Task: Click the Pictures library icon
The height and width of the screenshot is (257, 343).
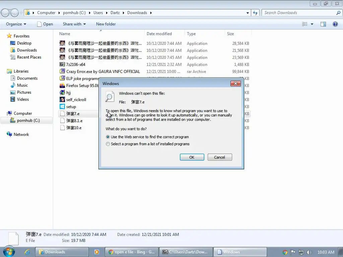Action: pos(13,92)
